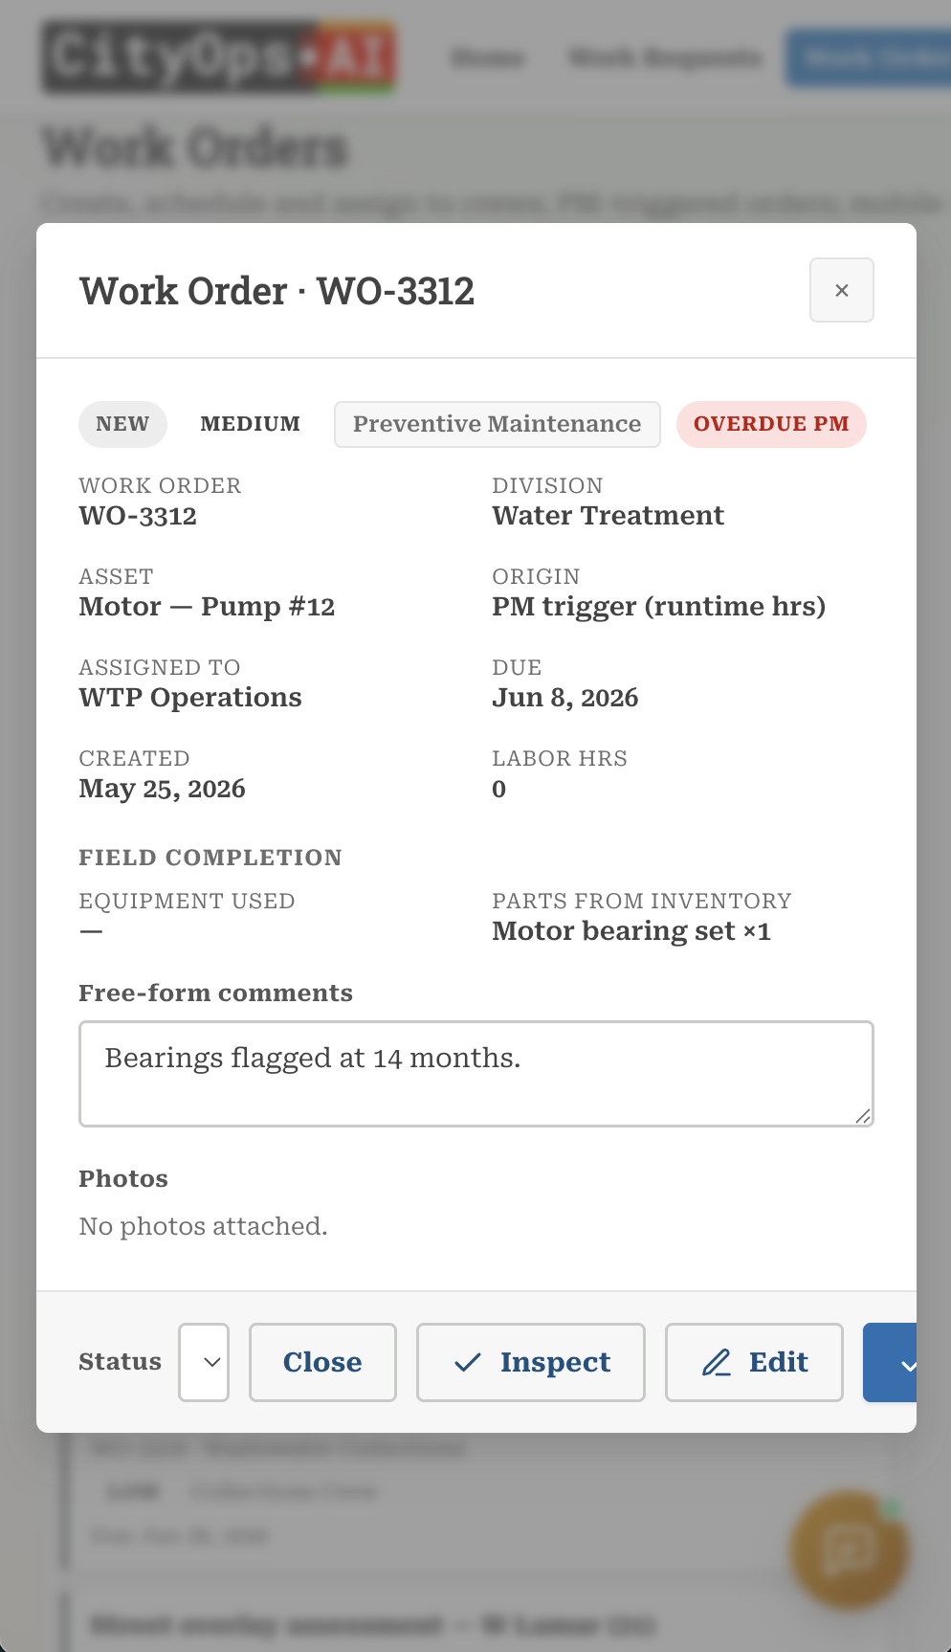Open the Status dropdown chevron
The image size is (951, 1652).
[204, 1362]
